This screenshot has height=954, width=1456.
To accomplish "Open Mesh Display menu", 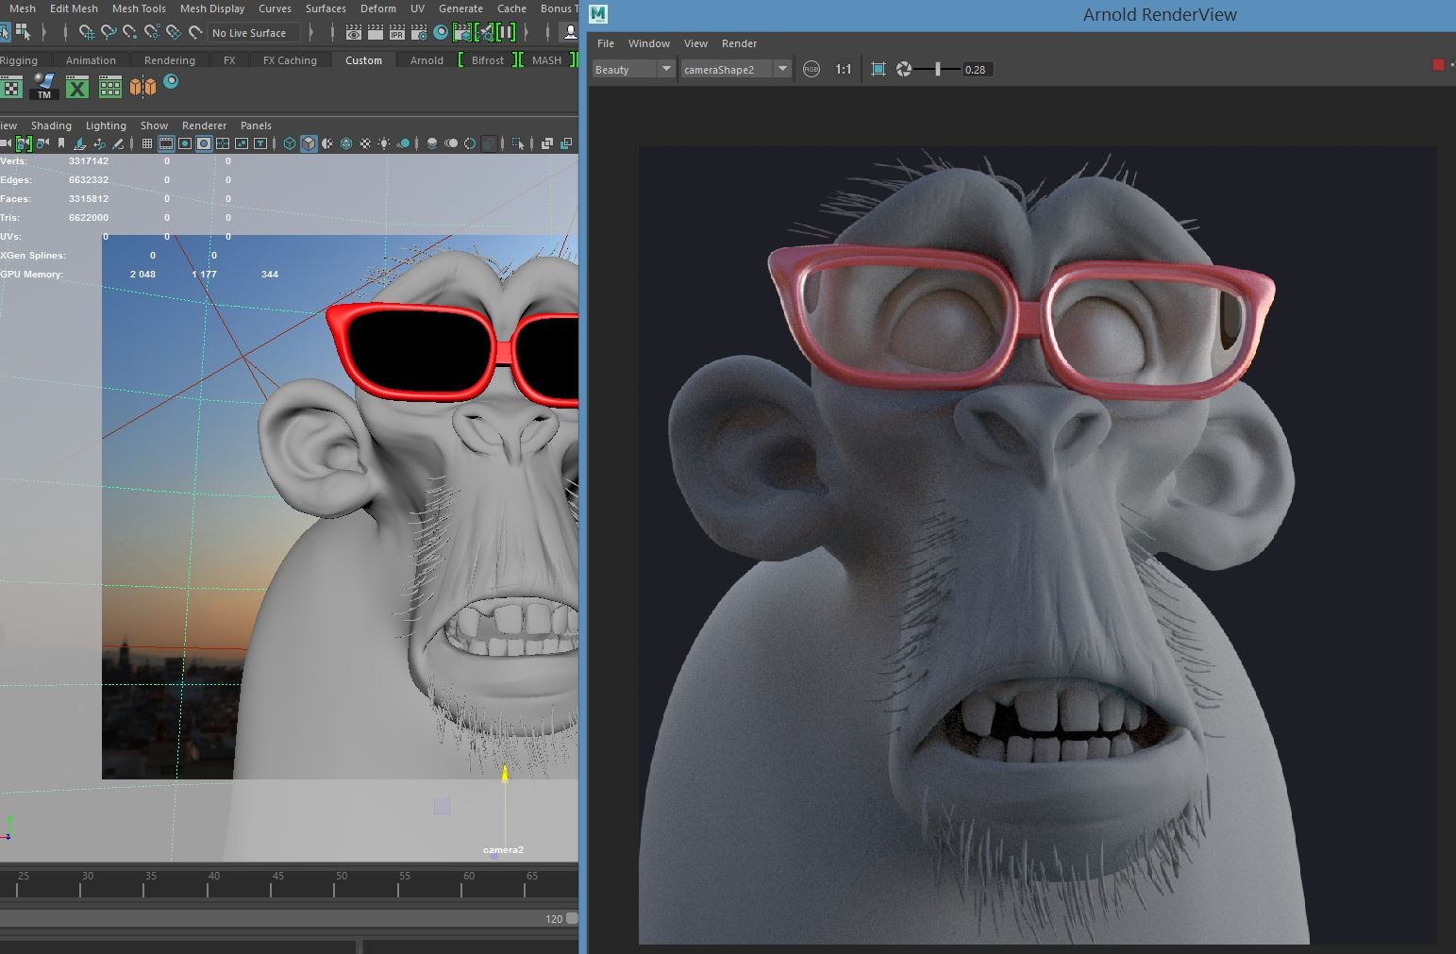I will pos(212,8).
